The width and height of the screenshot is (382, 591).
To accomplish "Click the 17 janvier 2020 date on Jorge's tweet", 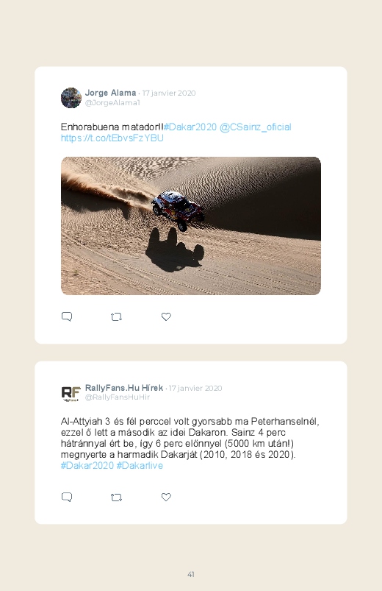I will [169, 93].
